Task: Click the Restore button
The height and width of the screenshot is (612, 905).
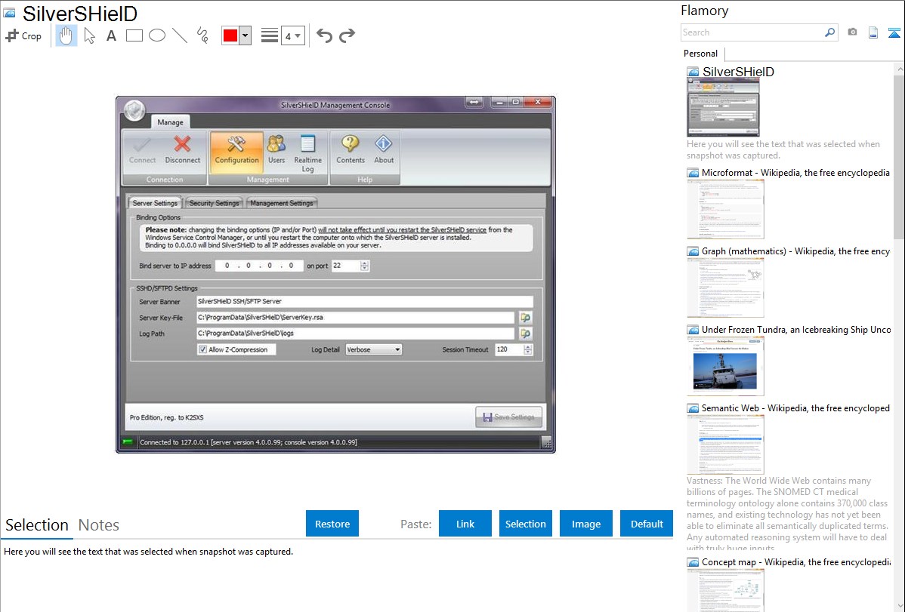Action: point(332,524)
